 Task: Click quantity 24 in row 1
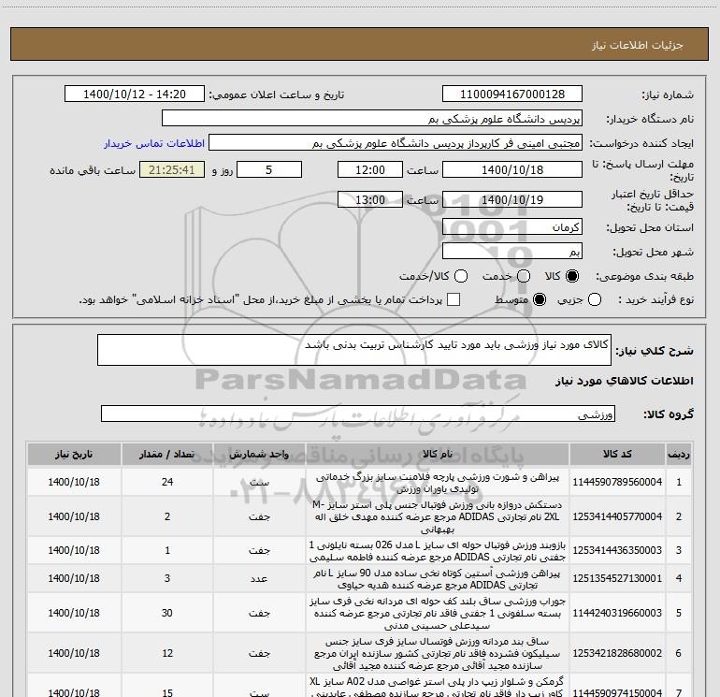(x=167, y=482)
